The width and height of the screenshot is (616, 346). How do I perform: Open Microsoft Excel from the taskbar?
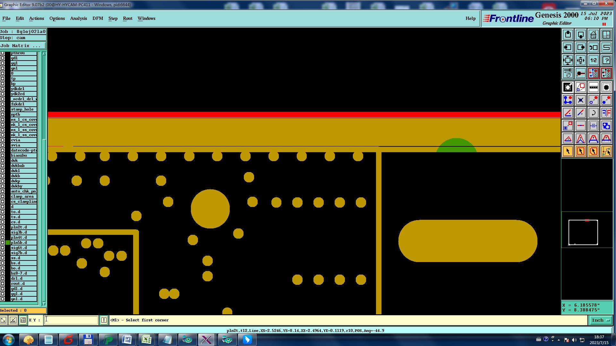[x=147, y=340]
